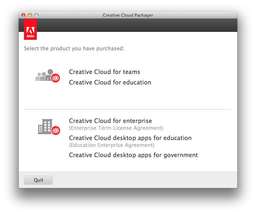Click the gray zoom window button
The height and width of the screenshot is (214, 256).
click(x=36, y=15)
